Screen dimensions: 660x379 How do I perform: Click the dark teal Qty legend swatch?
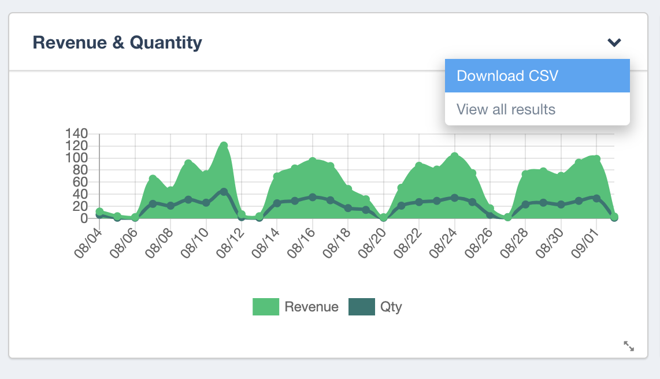pyautogui.click(x=361, y=307)
